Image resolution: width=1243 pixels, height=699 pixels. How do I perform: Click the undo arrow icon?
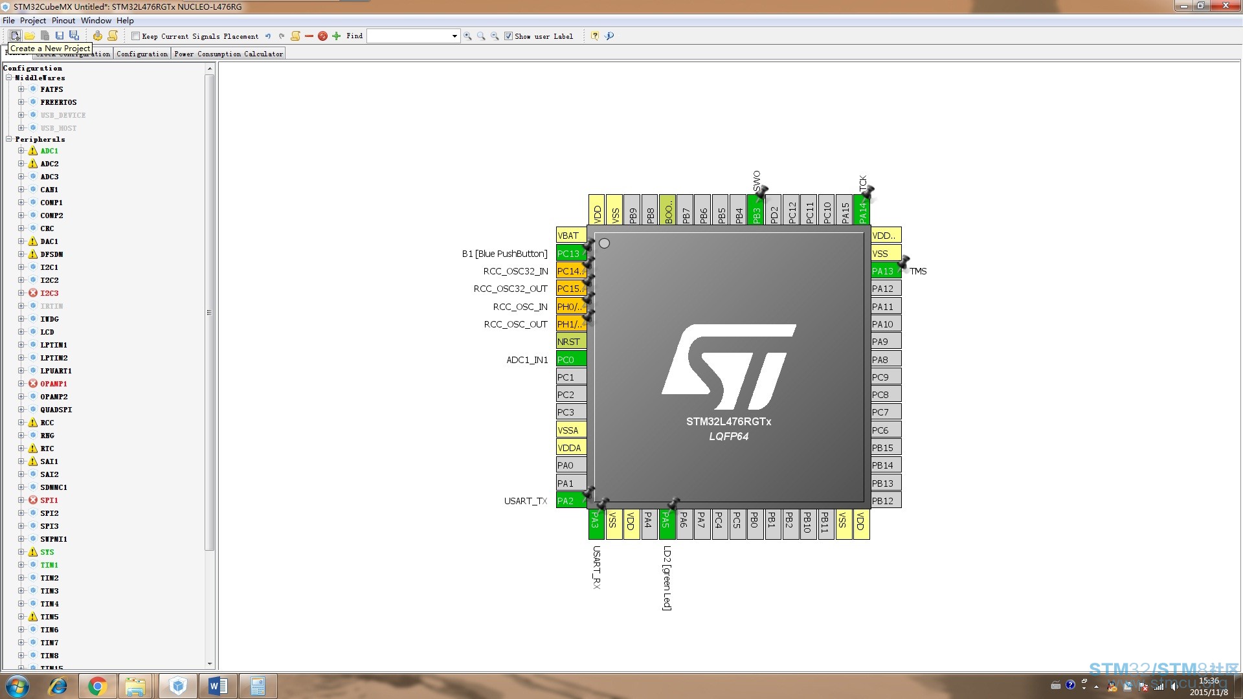(268, 36)
